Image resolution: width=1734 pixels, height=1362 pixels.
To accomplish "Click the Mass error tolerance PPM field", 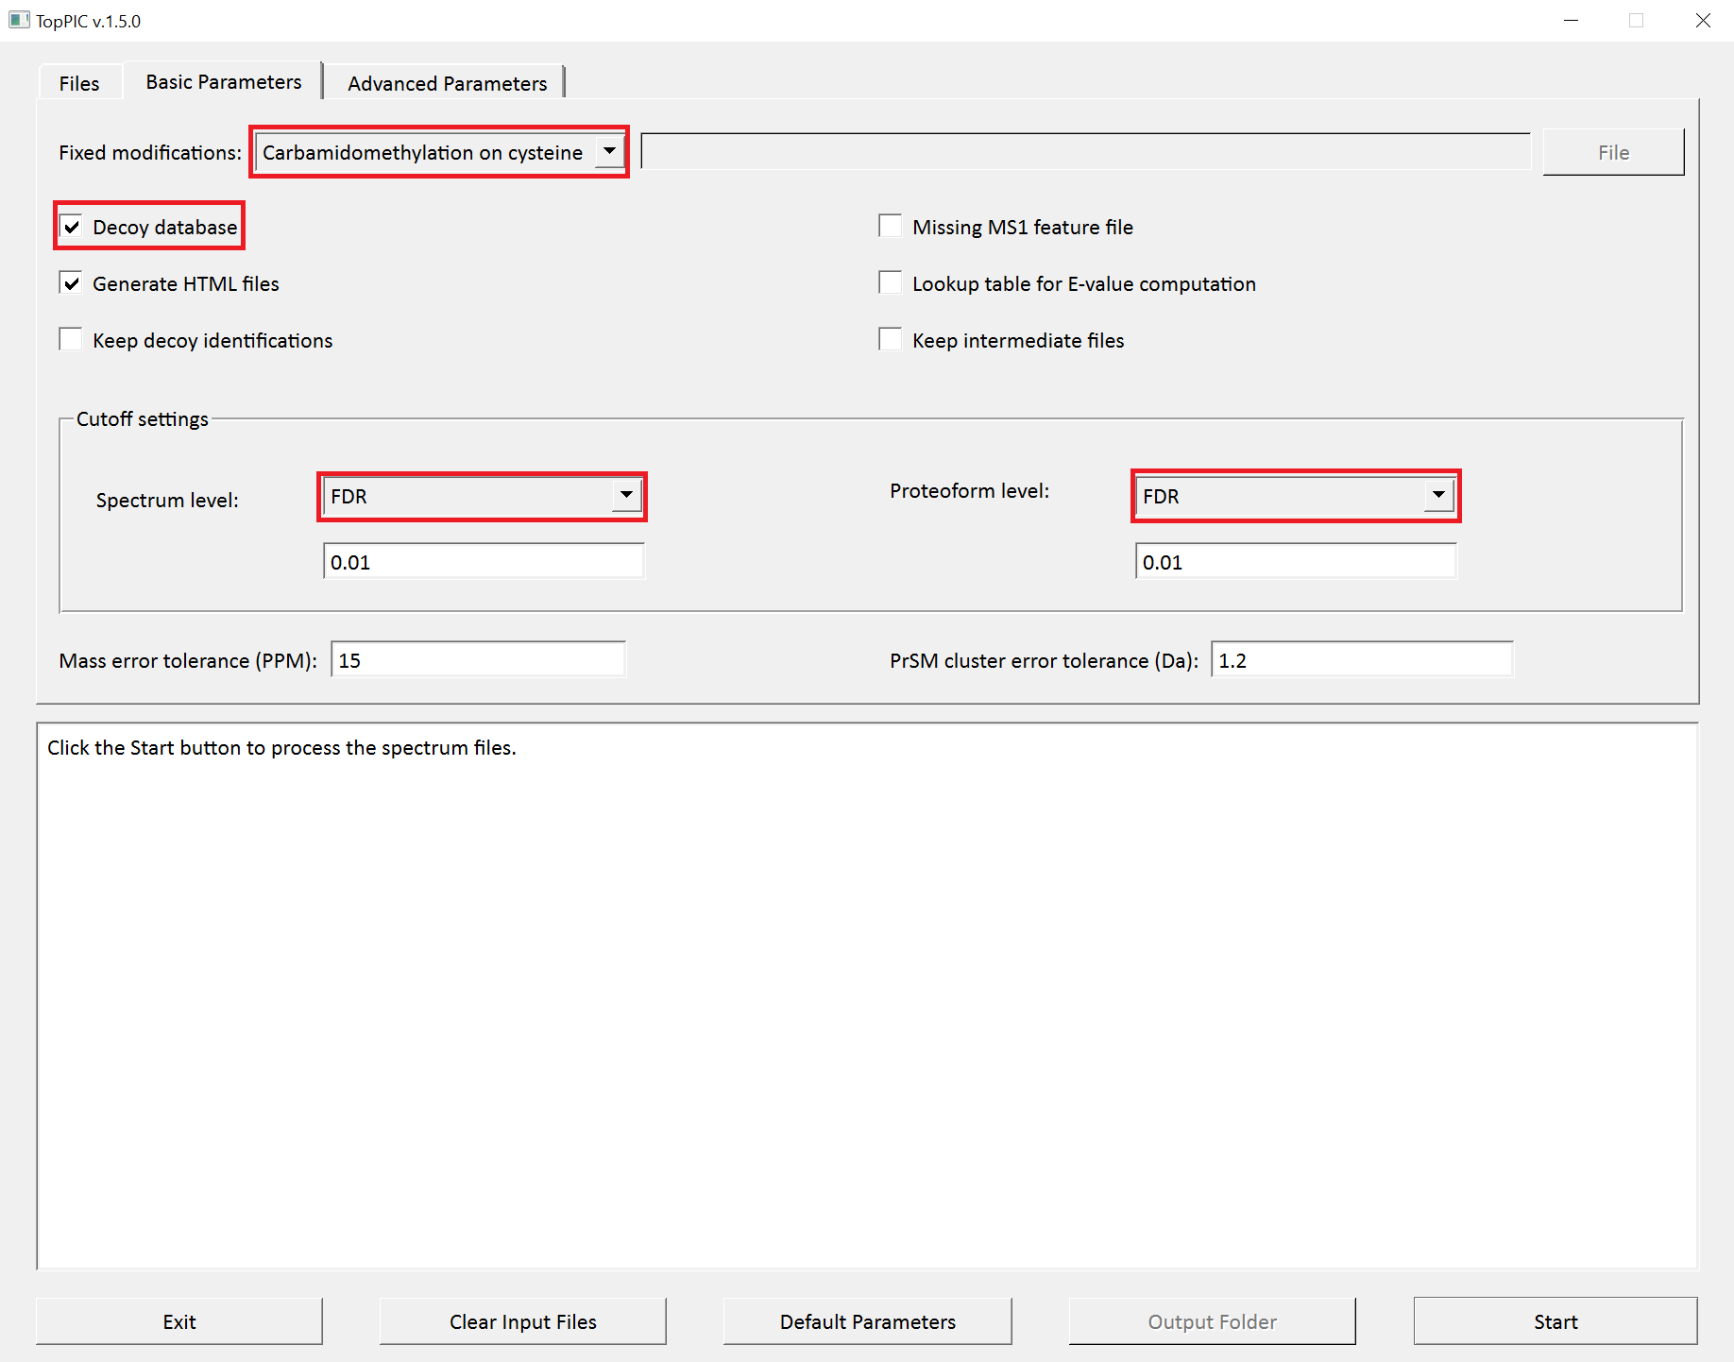I will pos(478,660).
